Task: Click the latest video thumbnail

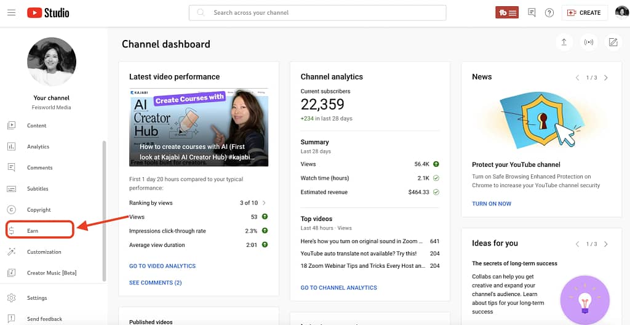Action: tap(199, 127)
